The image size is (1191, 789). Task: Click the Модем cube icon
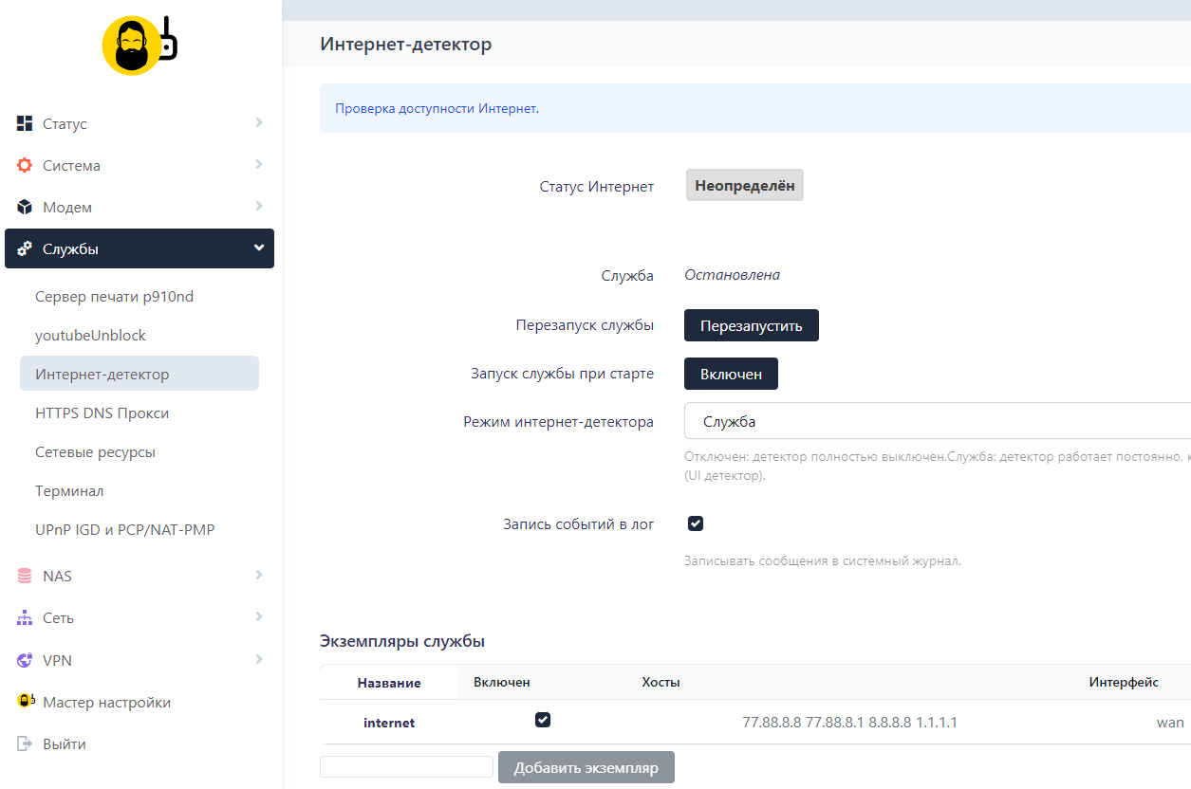25,207
